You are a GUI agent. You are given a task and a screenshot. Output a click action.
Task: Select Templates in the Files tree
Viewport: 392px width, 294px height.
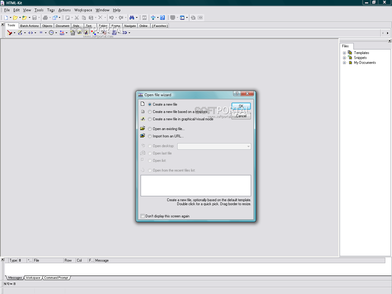(361, 53)
